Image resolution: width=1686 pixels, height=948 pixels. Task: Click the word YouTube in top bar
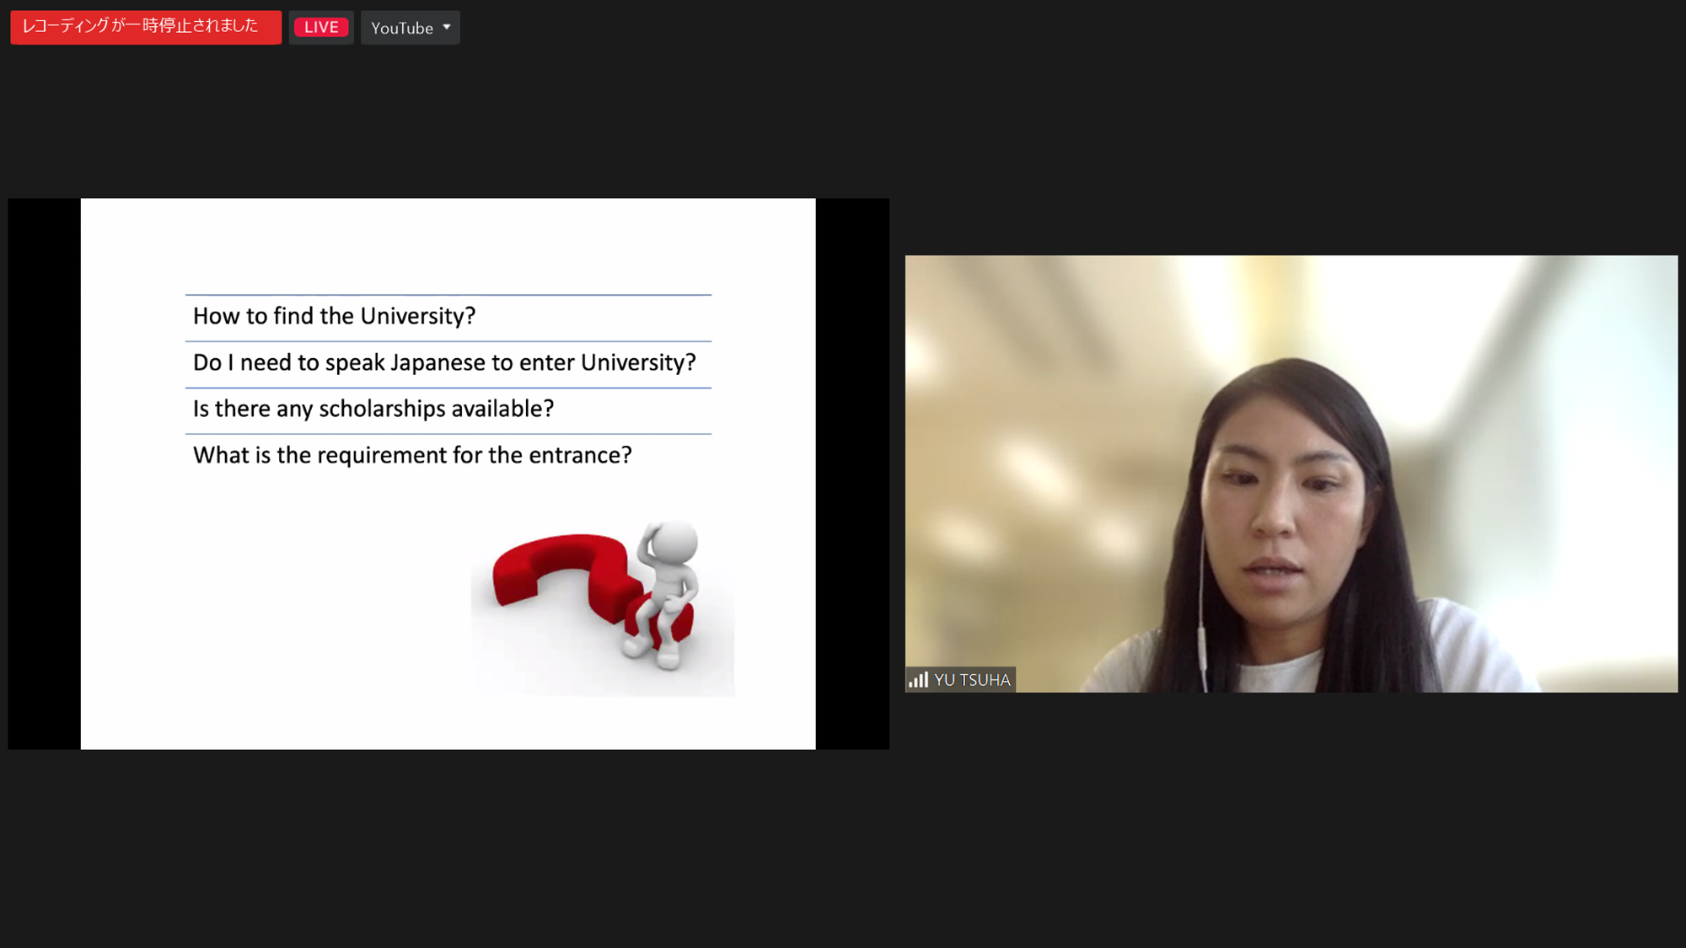pos(401,28)
